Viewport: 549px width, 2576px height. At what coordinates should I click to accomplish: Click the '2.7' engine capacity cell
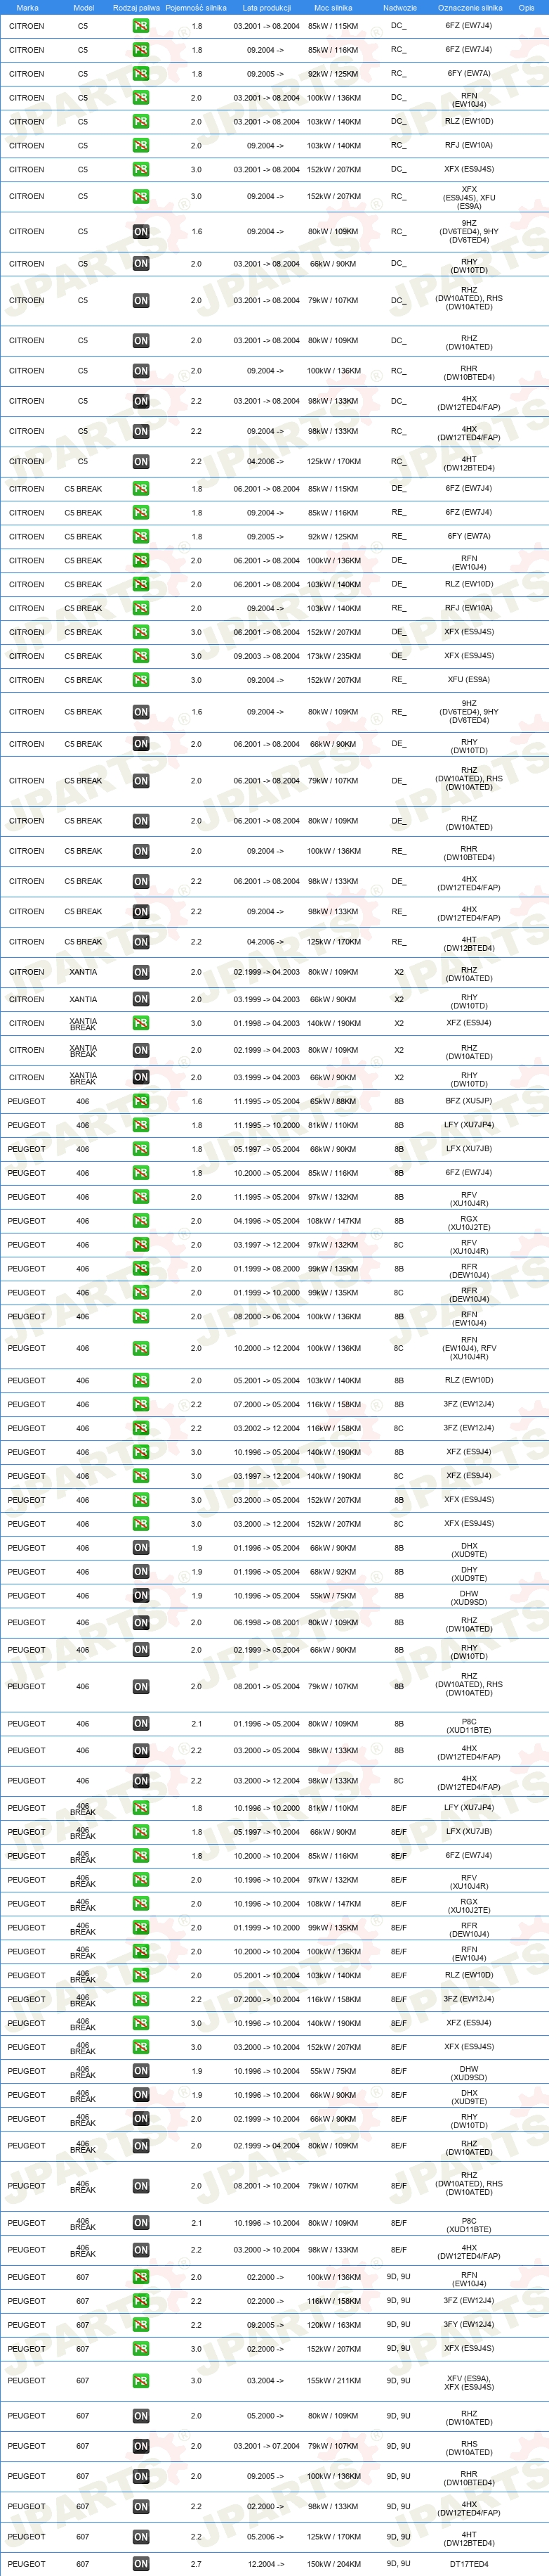tap(196, 2564)
